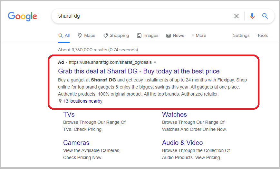Open the Shopping tab
The width and height of the screenshot is (280, 169).
coord(116,36)
